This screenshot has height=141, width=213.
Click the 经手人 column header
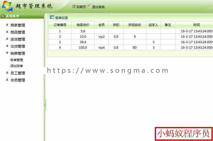[153, 25]
